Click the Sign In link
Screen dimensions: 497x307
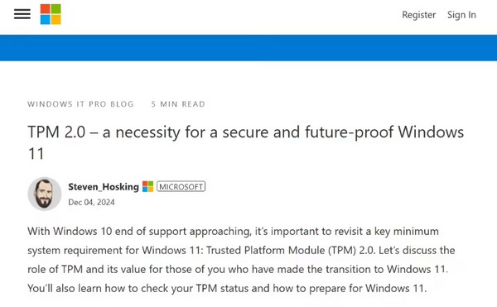461,15
